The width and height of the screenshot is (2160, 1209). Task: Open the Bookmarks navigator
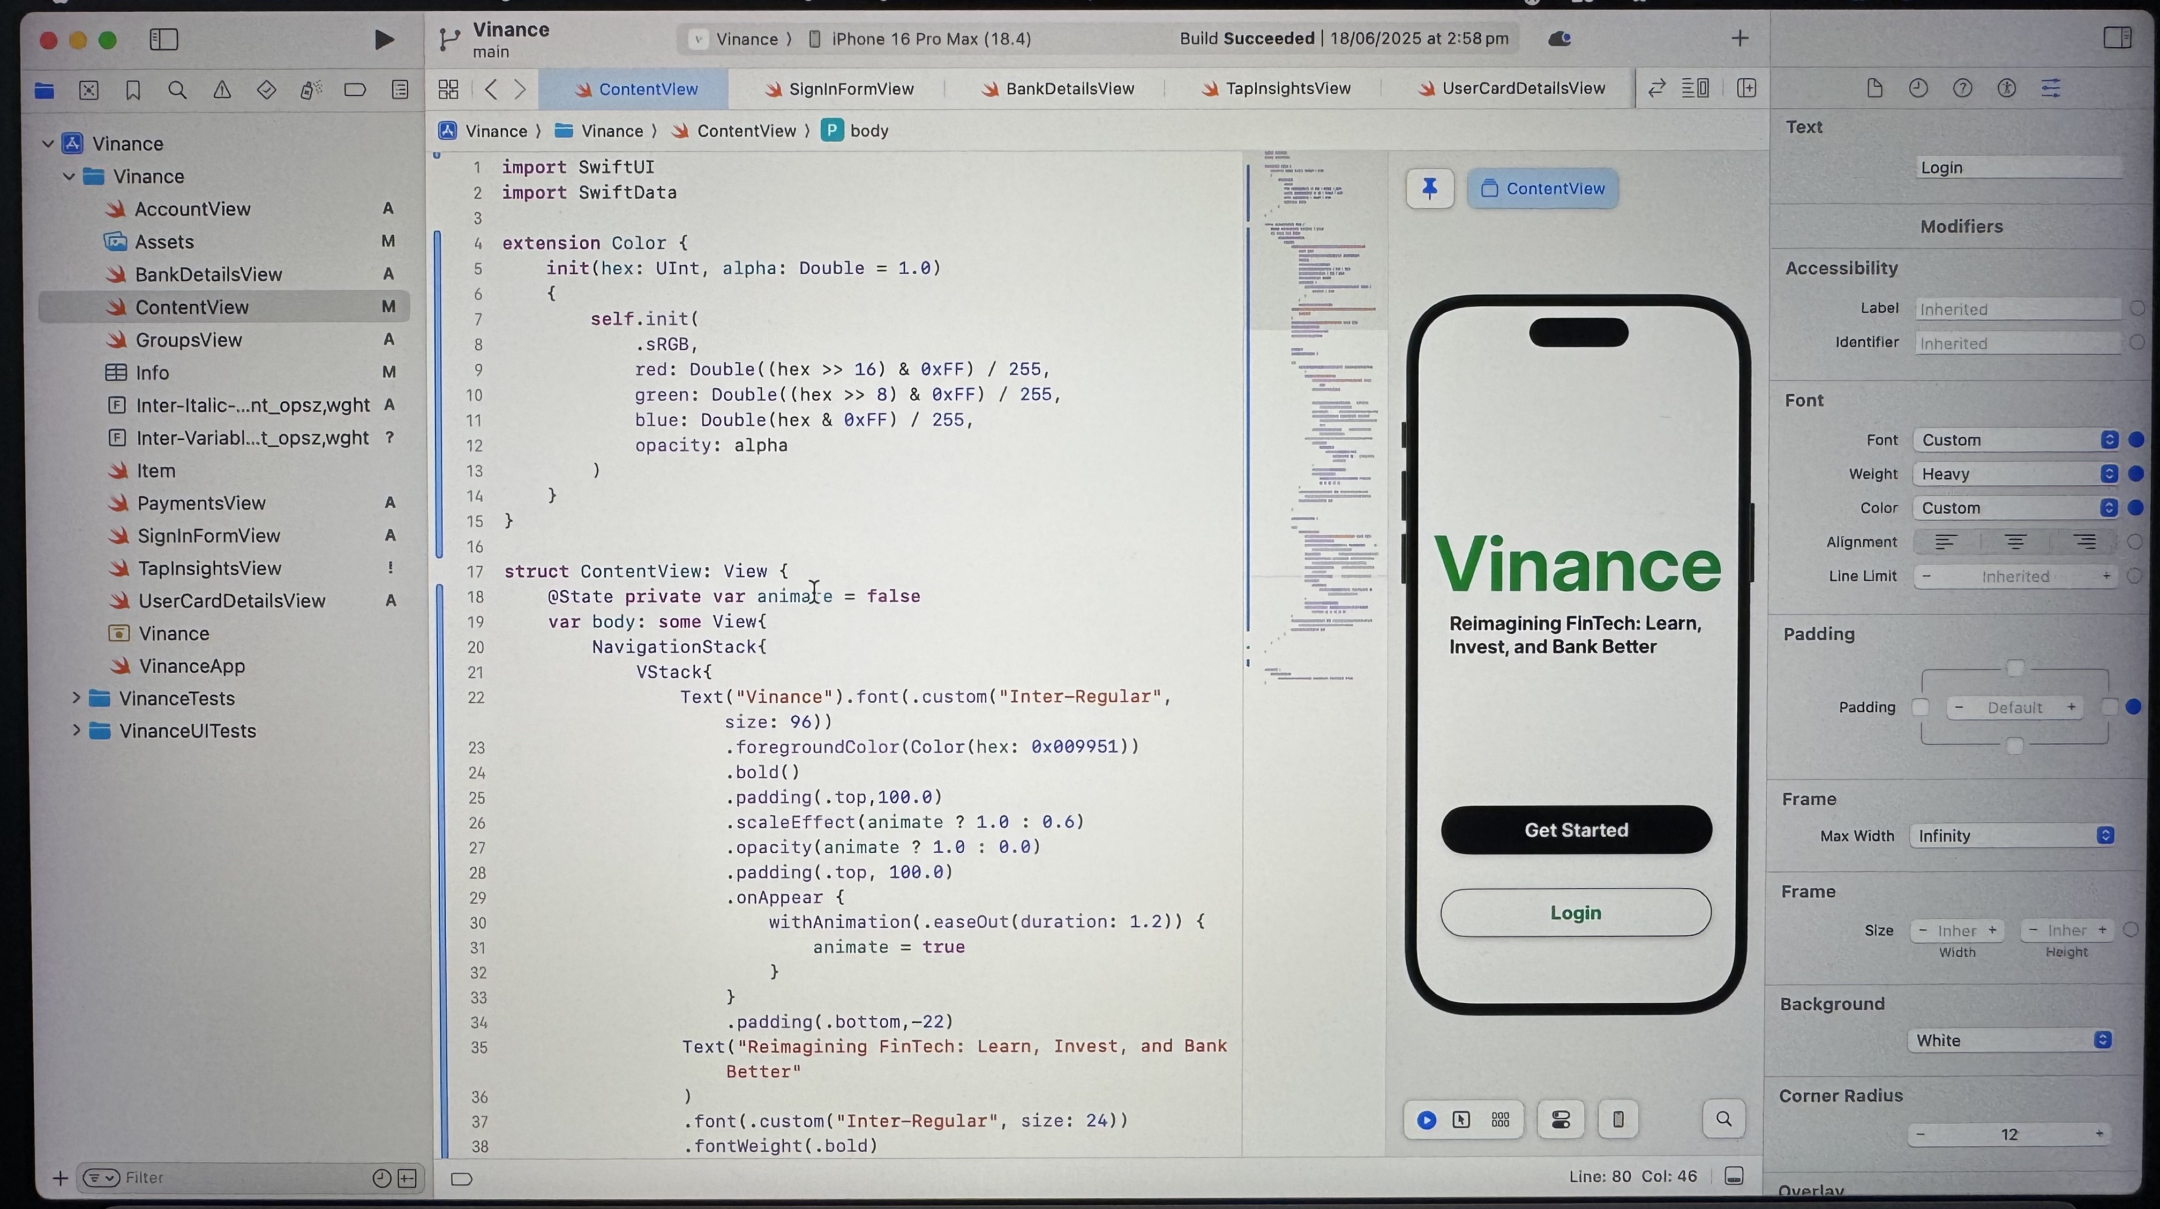[x=133, y=89]
